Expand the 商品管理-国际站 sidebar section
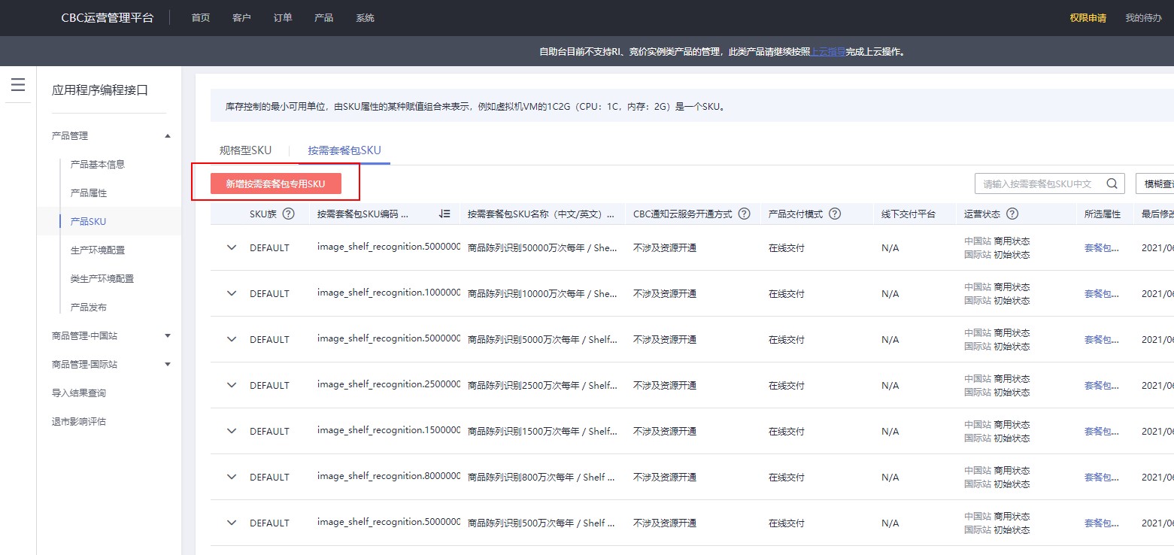The width and height of the screenshot is (1174, 555). click(168, 364)
